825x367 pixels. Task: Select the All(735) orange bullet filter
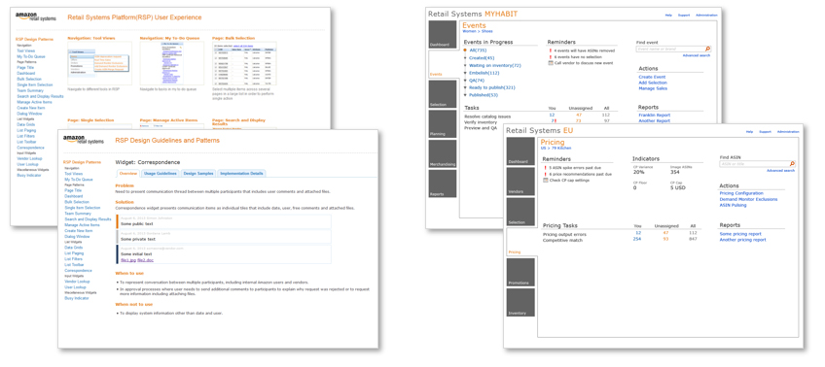pyautogui.click(x=465, y=50)
